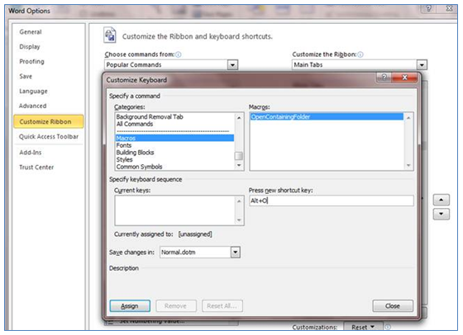Select Macros in the Categories list

click(174, 138)
